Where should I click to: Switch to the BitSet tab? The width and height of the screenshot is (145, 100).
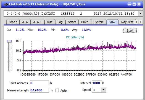tap(13, 22)
